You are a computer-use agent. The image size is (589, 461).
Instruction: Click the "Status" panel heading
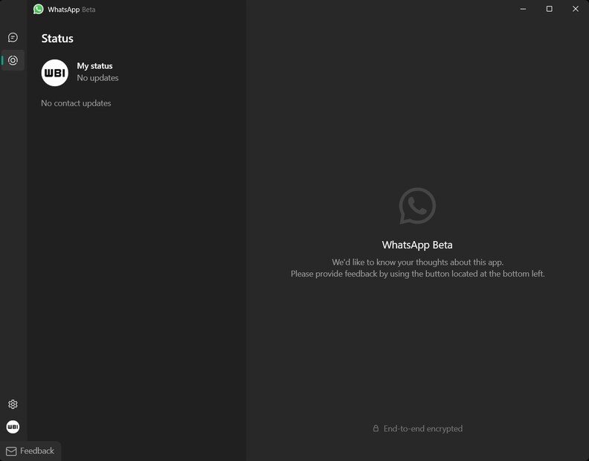coord(57,39)
